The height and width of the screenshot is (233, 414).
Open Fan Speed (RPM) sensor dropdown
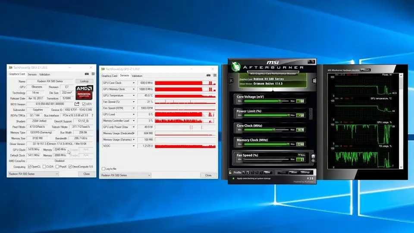point(134,108)
